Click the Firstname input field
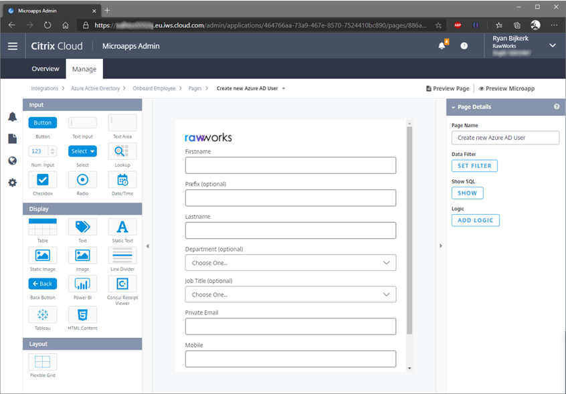 tap(290, 165)
